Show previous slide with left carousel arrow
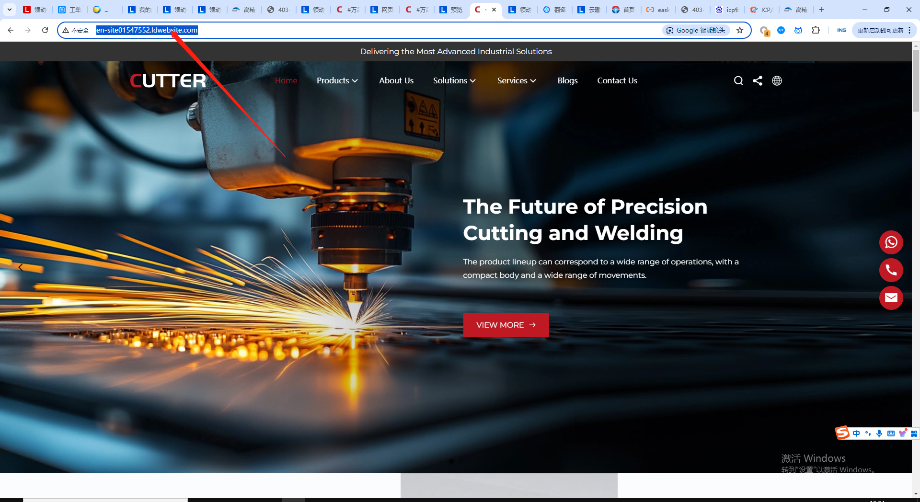 (x=21, y=267)
